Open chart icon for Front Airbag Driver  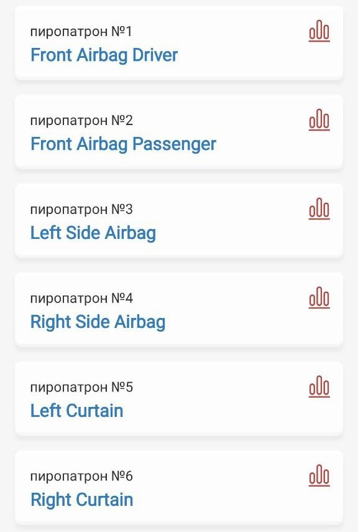[x=319, y=31]
